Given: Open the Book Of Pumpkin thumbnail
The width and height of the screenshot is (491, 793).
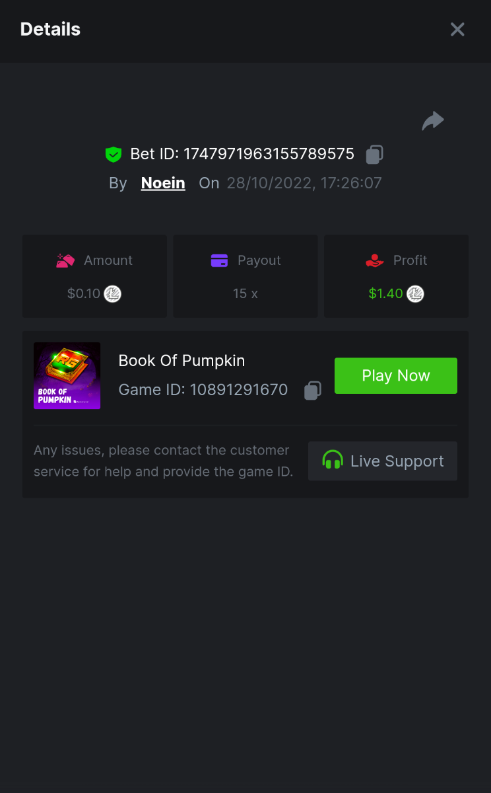Looking at the screenshot, I should [67, 375].
